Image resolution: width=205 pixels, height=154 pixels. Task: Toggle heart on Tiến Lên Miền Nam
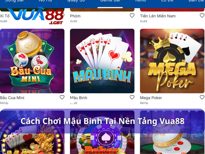(202, 16)
